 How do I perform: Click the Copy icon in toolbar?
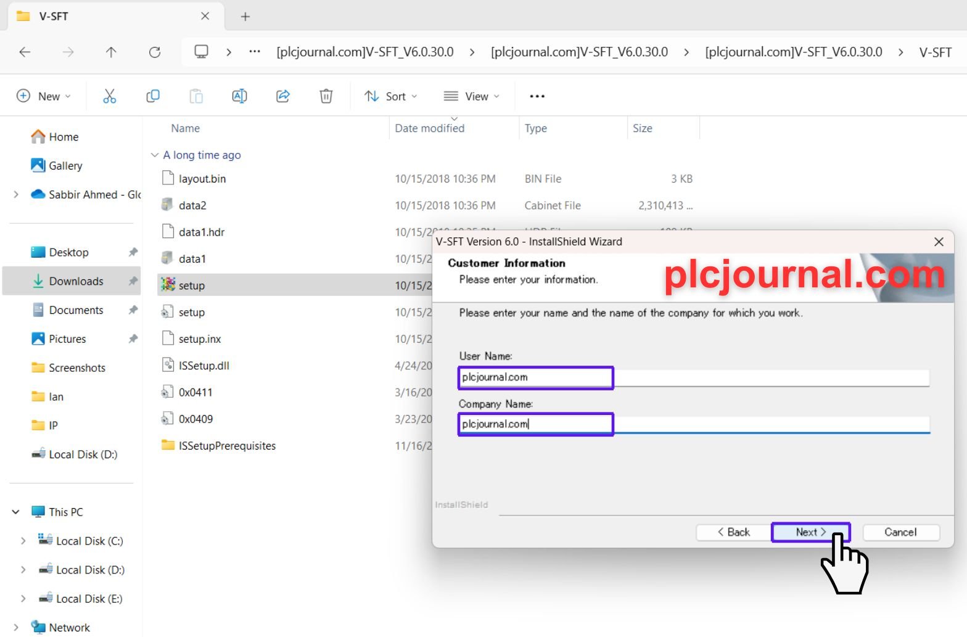(152, 96)
